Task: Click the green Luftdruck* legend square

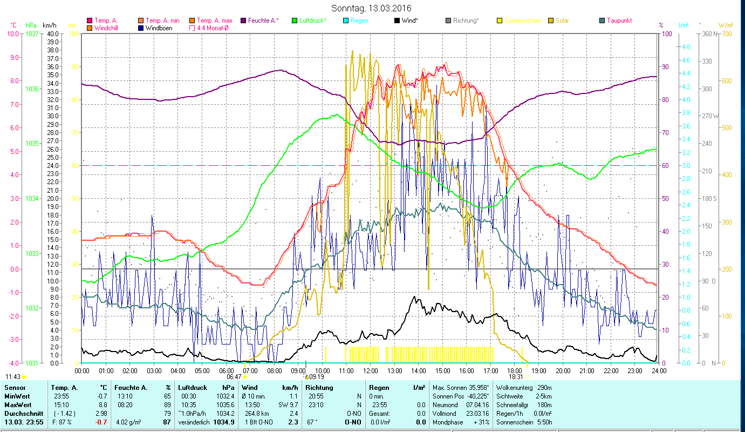Action: pos(294,21)
